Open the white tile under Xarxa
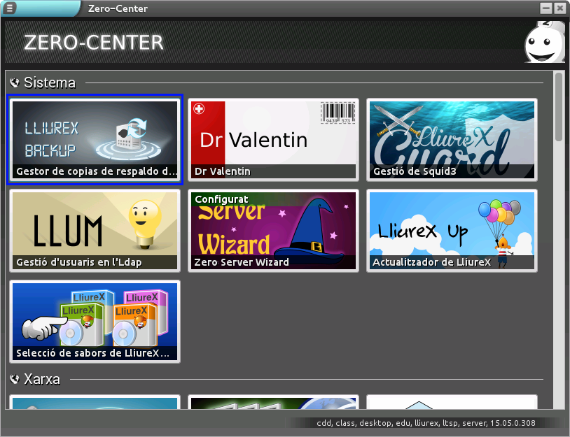This screenshot has width=570, height=437. [452, 402]
